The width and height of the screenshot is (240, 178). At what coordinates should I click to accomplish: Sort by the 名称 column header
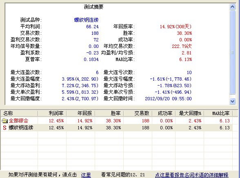tap(19, 113)
